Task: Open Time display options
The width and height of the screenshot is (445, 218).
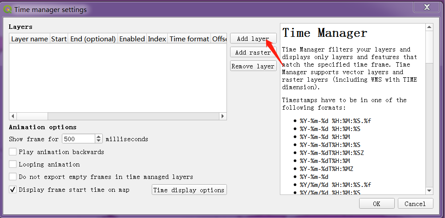Action: [189, 190]
